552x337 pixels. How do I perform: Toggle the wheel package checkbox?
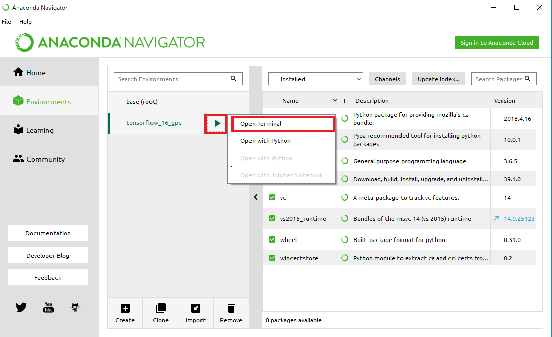point(272,240)
